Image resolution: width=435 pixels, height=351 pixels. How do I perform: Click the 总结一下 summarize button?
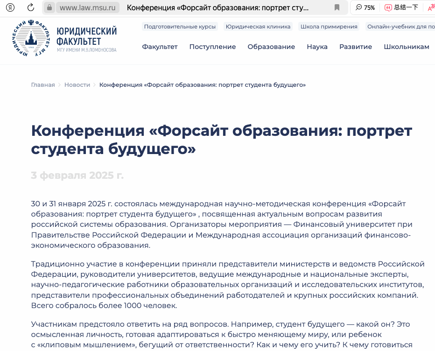[x=401, y=7]
